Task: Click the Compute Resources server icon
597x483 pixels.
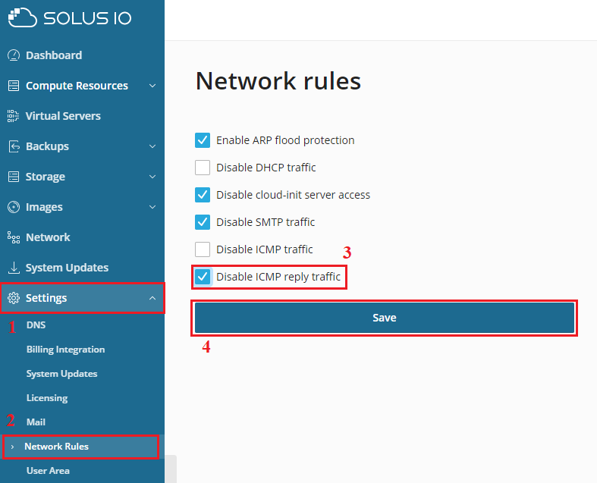Action: (14, 86)
